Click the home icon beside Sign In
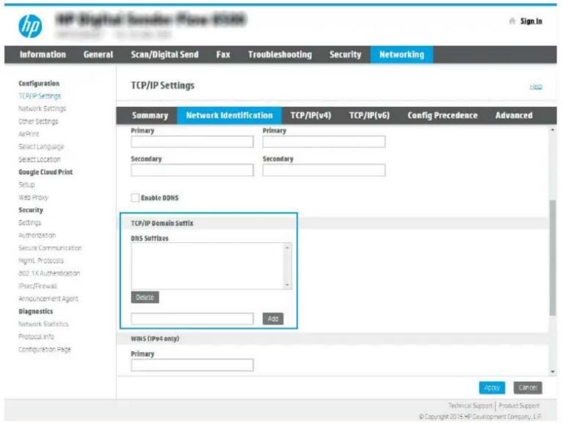The width and height of the screenshot is (563, 423). click(x=512, y=21)
